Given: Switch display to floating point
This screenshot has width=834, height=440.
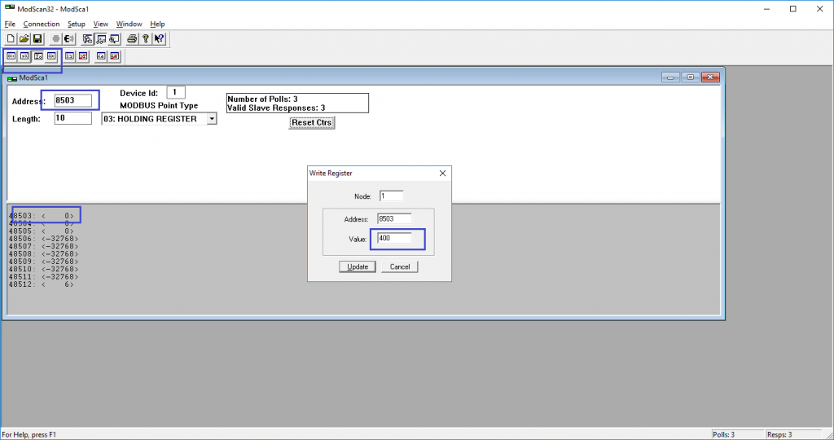Looking at the screenshot, I should [69, 56].
